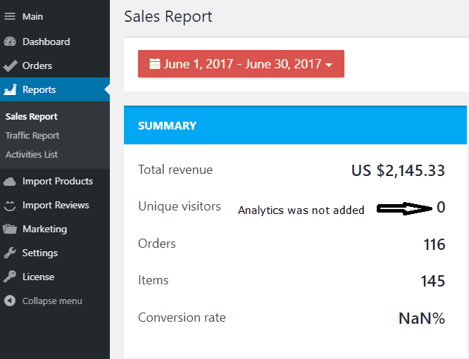
Task: Click the Settings wrench icon
Action: pyautogui.click(x=10, y=253)
